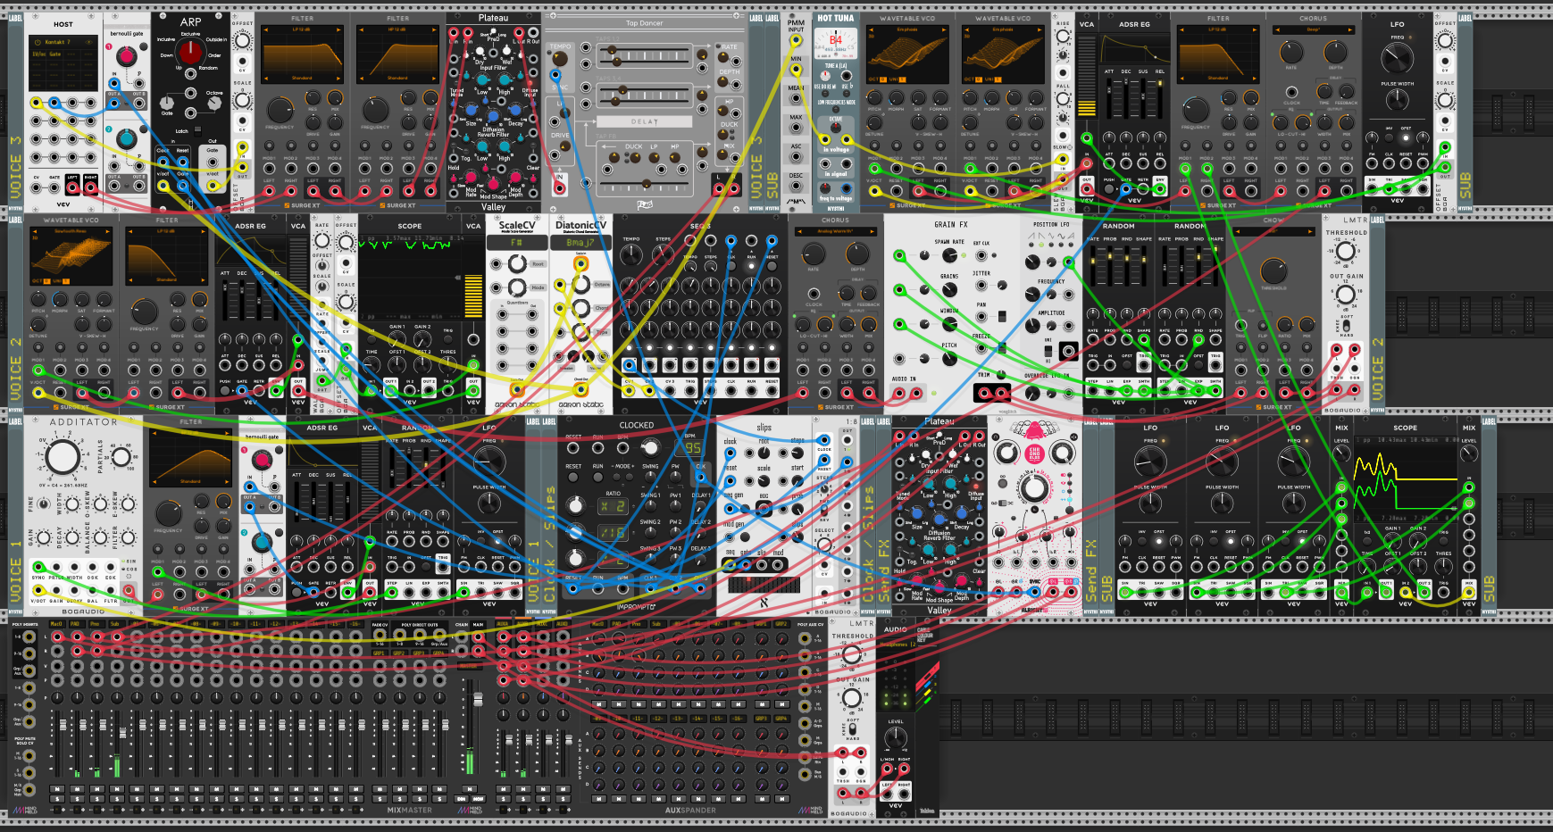Click the Hot Tuna B4 tuner display
This screenshot has height=832, width=1553.
coord(836,43)
